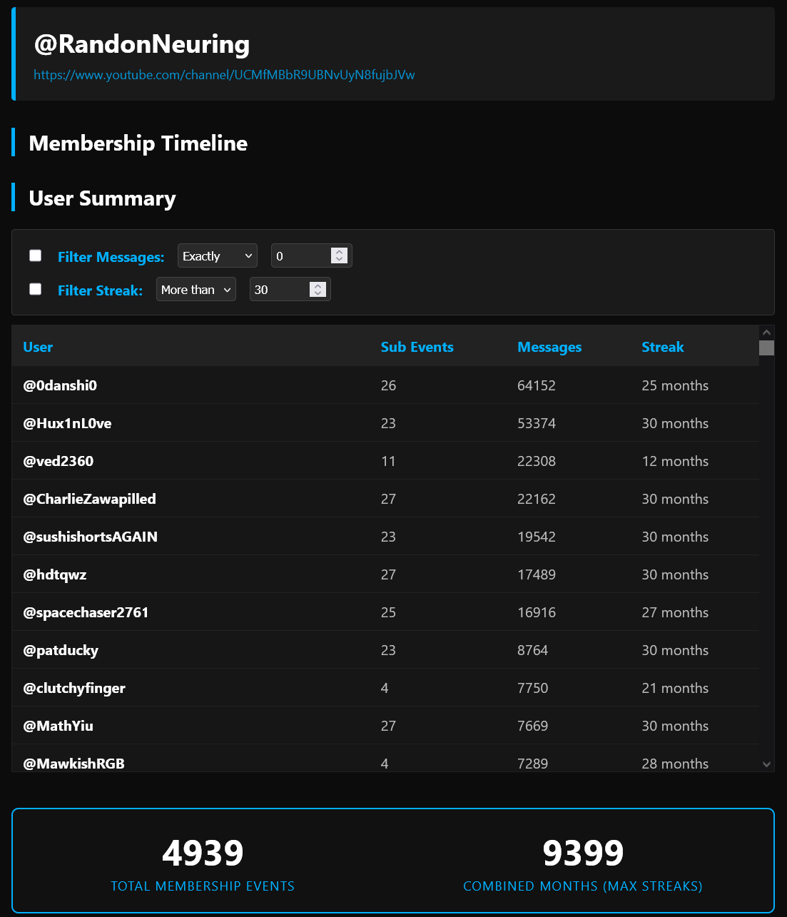Click the User Summary heading

pyautogui.click(x=102, y=198)
